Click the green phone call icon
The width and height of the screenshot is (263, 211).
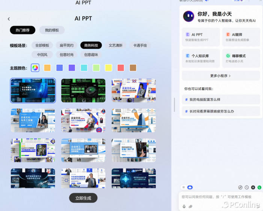click(259, 187)
